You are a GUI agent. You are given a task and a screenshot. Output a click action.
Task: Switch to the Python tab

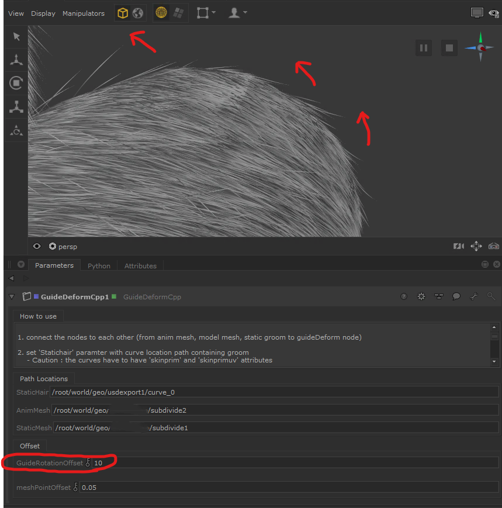(99, 265)
